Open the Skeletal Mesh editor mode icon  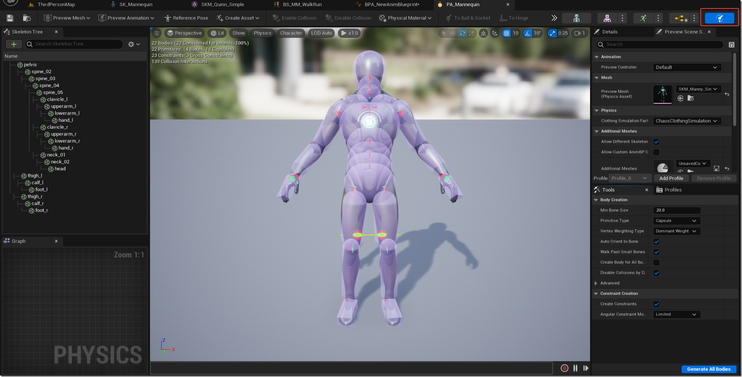[607, 18]
